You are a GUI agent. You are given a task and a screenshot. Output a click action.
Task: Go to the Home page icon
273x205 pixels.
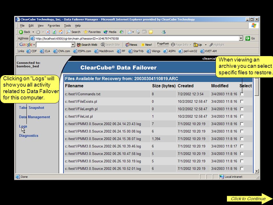click(61, 32)
